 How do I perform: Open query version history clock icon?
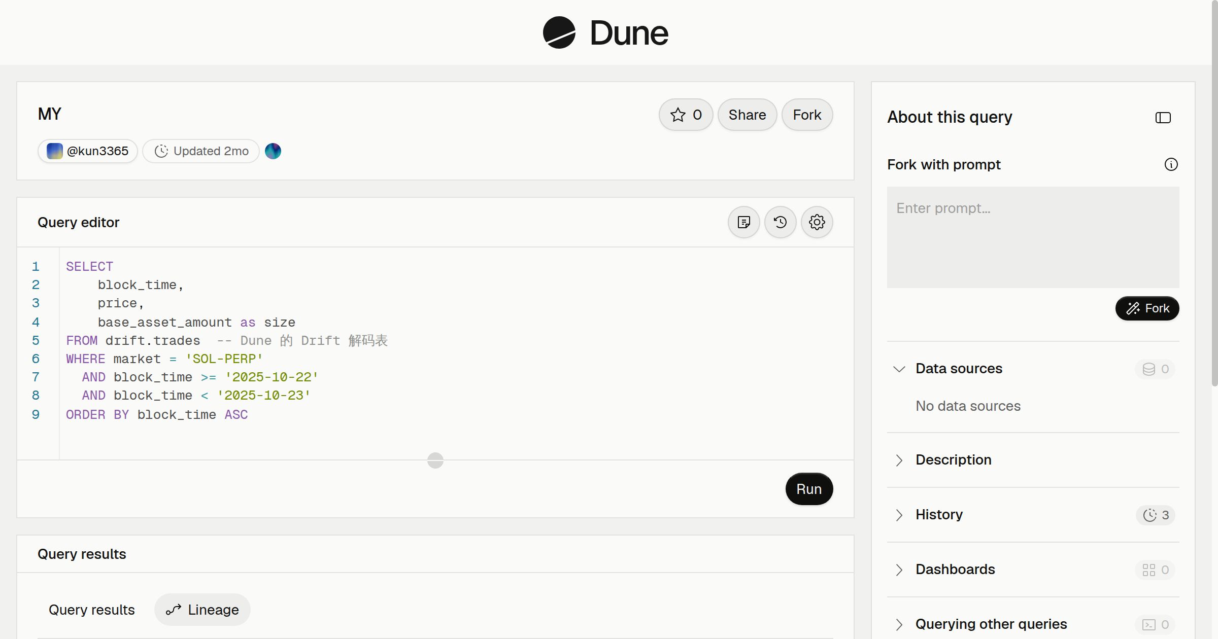coord(780,222)
